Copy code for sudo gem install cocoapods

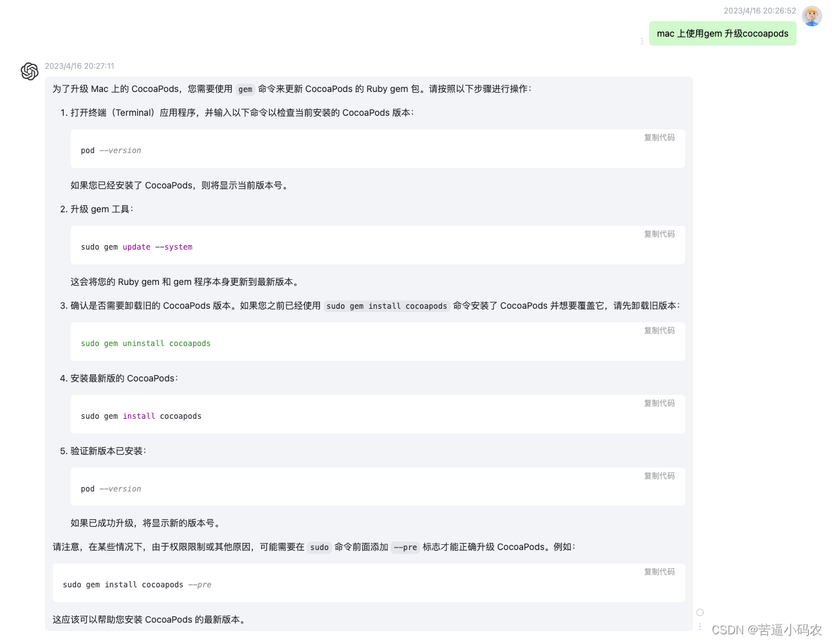click(660, 403)
